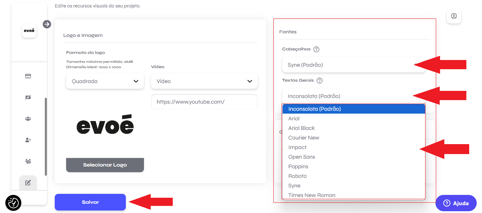Open the Syne (Padrão) headings font dropdown
Image resolution: width=482 pixels, height=213 pixels.
coord(354,65)
